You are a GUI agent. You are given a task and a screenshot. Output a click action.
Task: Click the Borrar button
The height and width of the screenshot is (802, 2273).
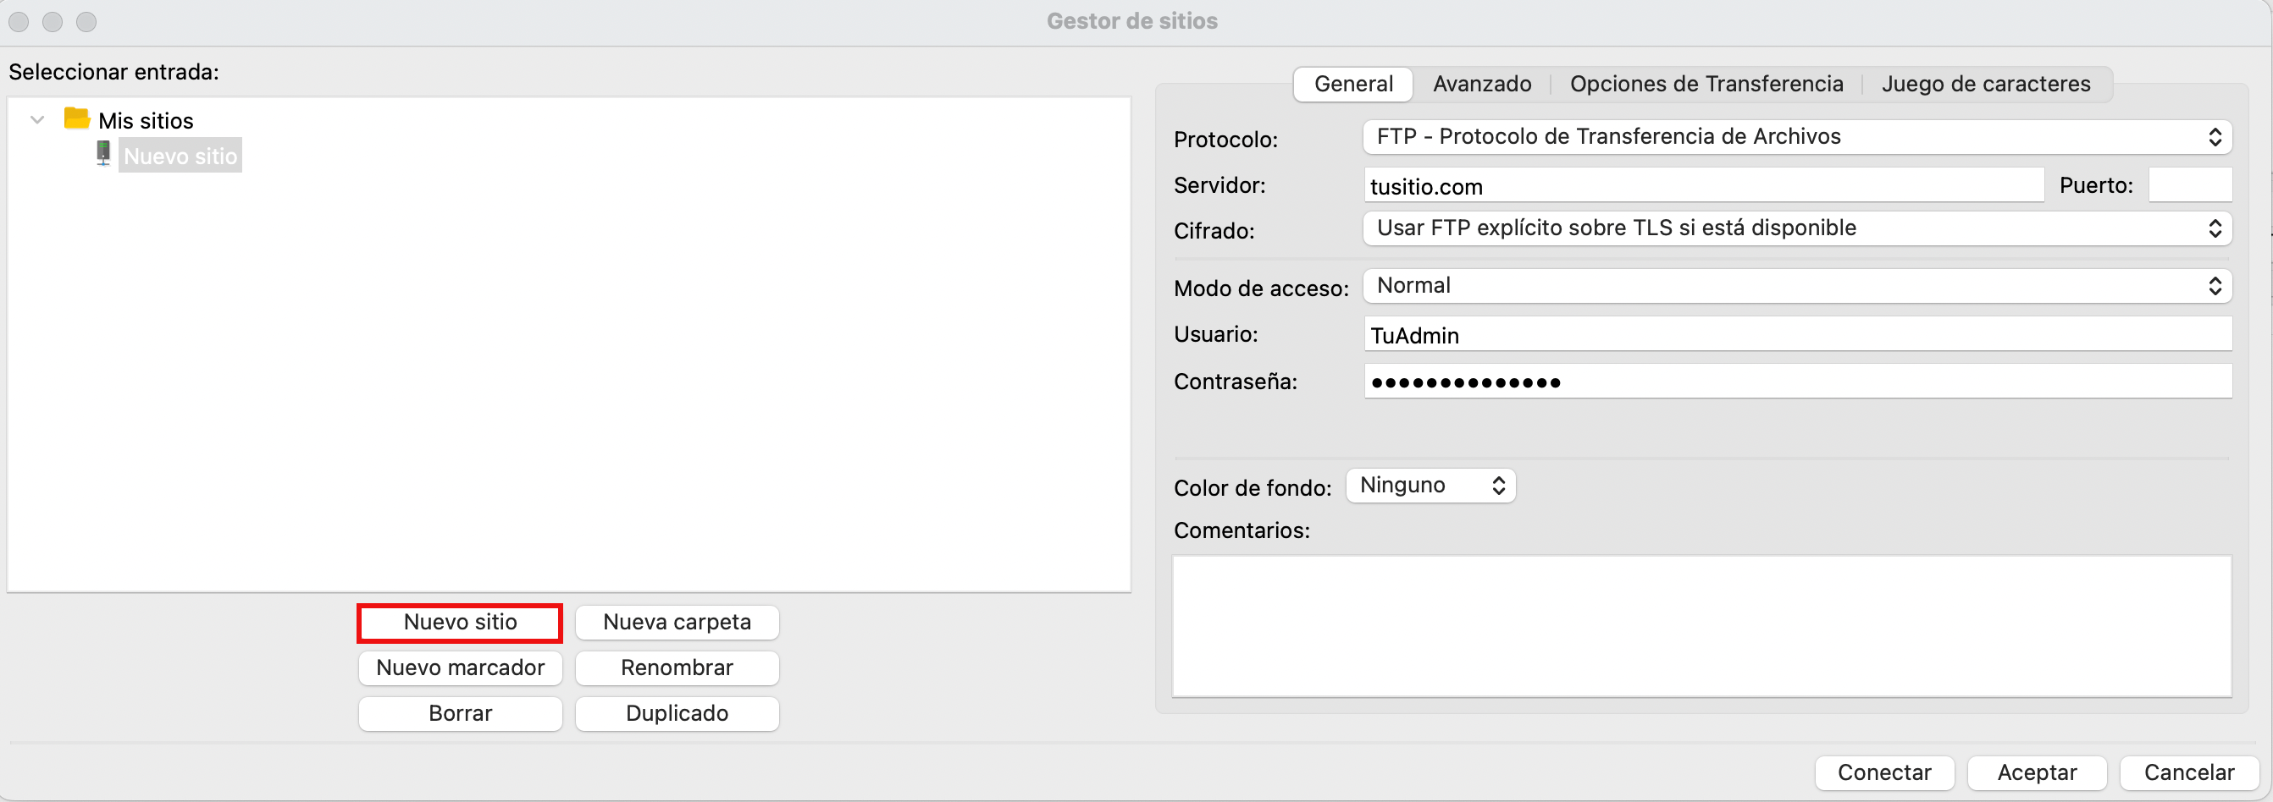[459, 713]
